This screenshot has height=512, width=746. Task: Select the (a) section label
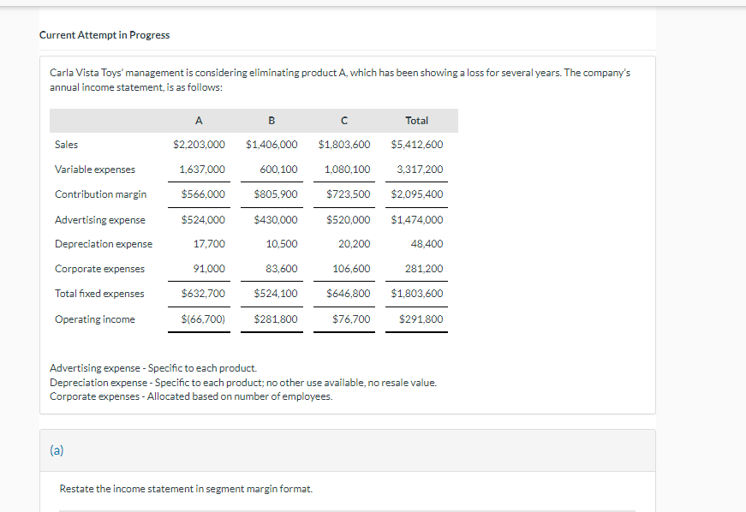click(57, 449)
